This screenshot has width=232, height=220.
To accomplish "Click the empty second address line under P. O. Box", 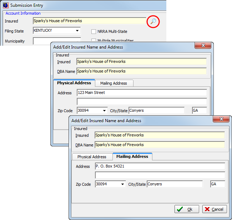I will point(160,175).
